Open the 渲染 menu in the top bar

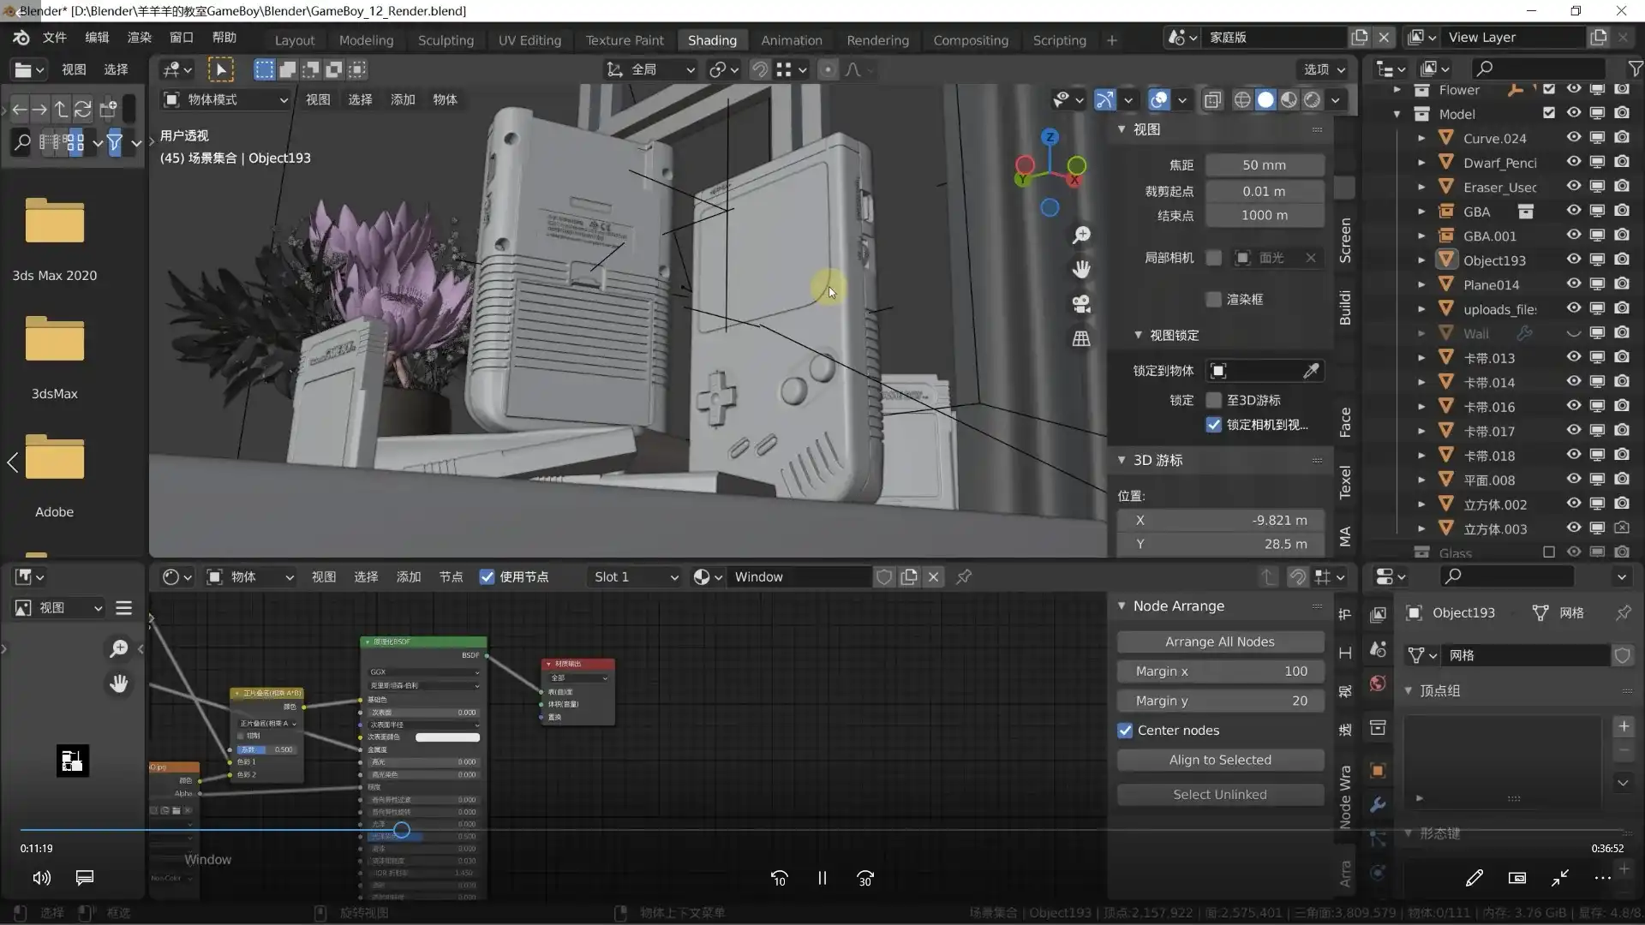139,37
